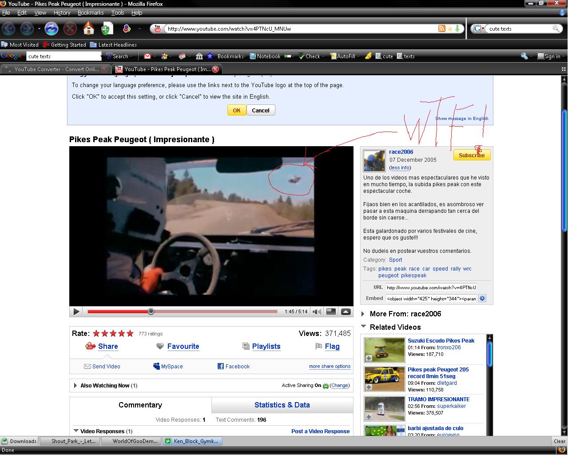
Task: Click the Facebook share icon
Action: coord(220,366)
